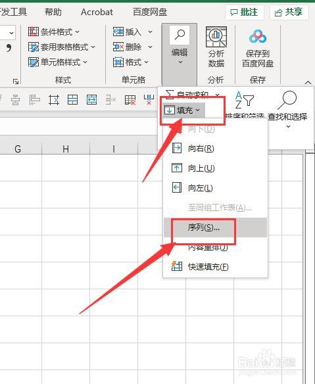Click the Share (共享) button

[x=289, y=12]
